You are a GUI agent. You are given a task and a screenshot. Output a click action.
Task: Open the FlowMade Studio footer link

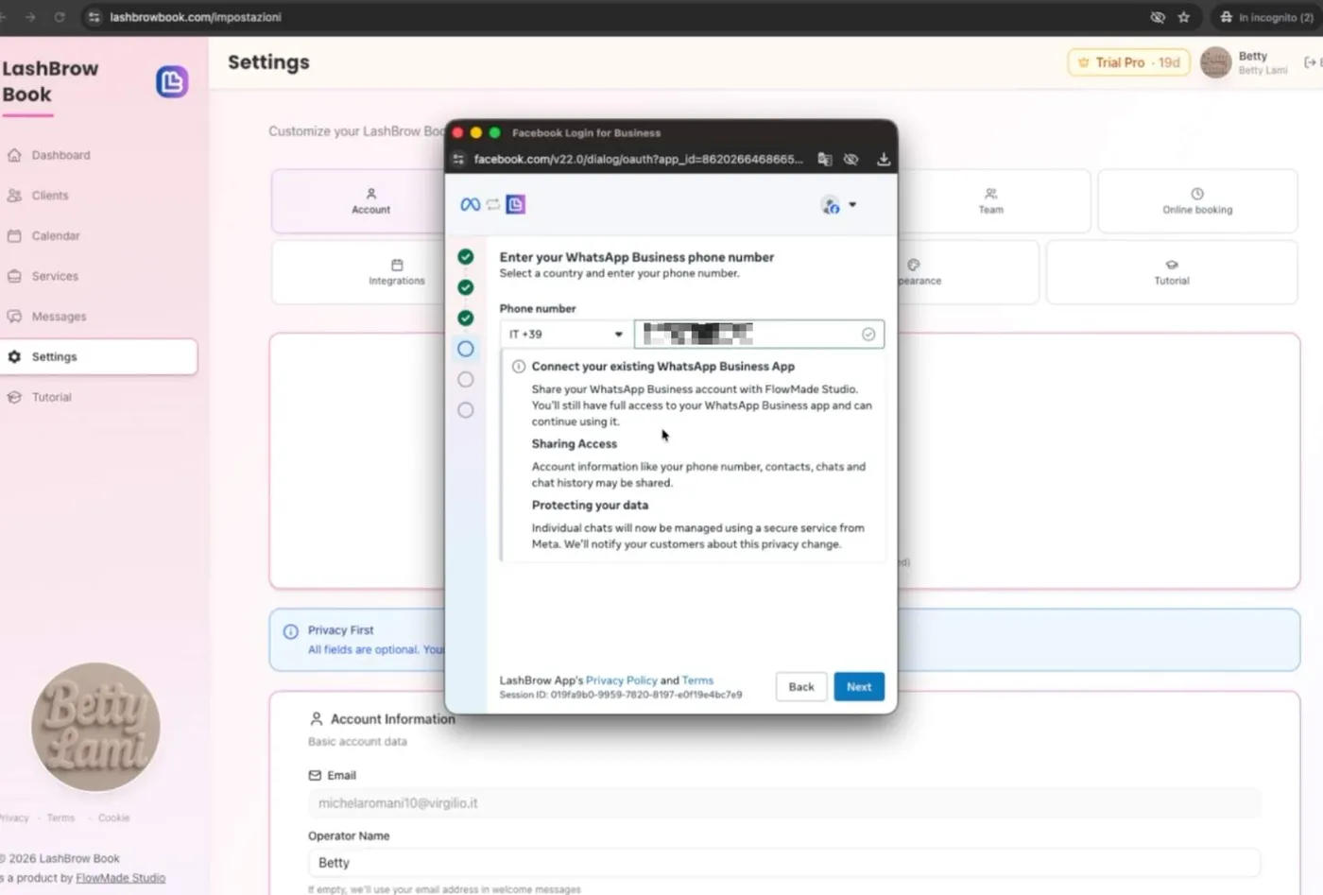(120, 878)
